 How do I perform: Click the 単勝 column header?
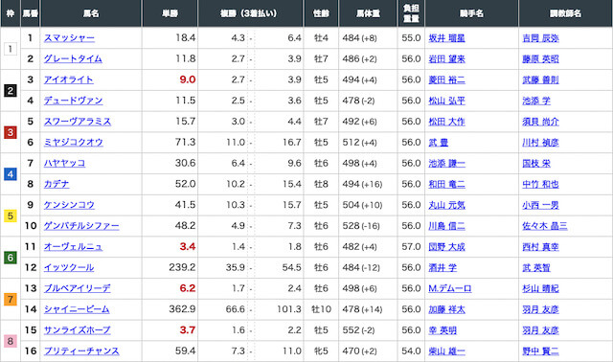170,13
